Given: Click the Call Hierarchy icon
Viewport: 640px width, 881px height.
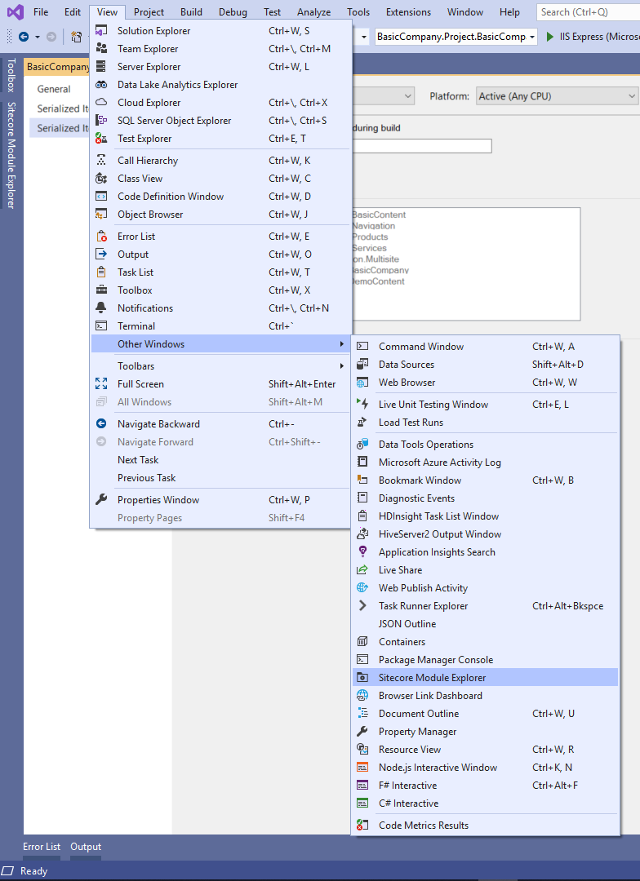Looking at the screenshot, I should (101, 160).
